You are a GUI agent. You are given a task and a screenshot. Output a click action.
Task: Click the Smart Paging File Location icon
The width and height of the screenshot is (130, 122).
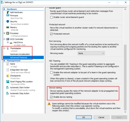pos(8,82)
